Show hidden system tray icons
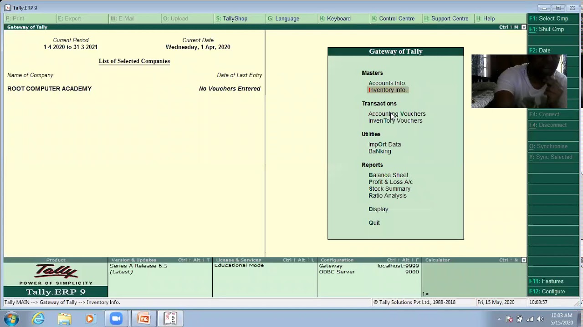This screenshot has width=583, height=327. coord(499,319)
